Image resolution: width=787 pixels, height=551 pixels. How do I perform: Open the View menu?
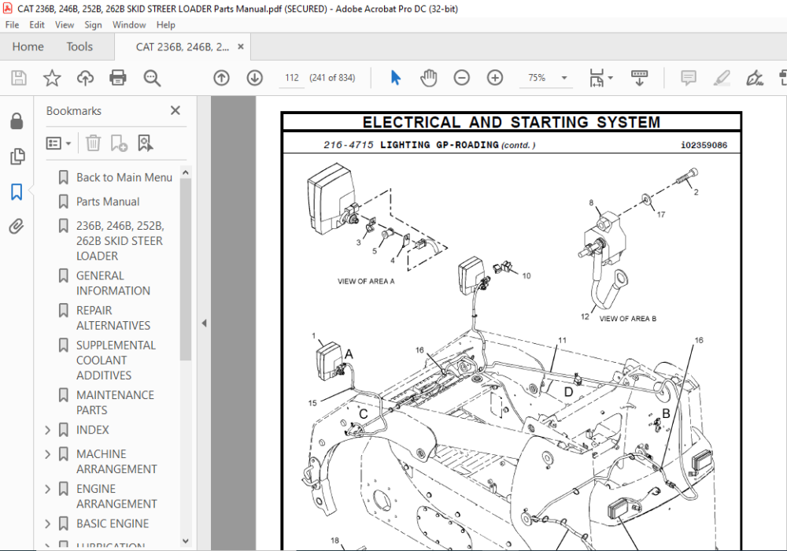pos(65,24)
